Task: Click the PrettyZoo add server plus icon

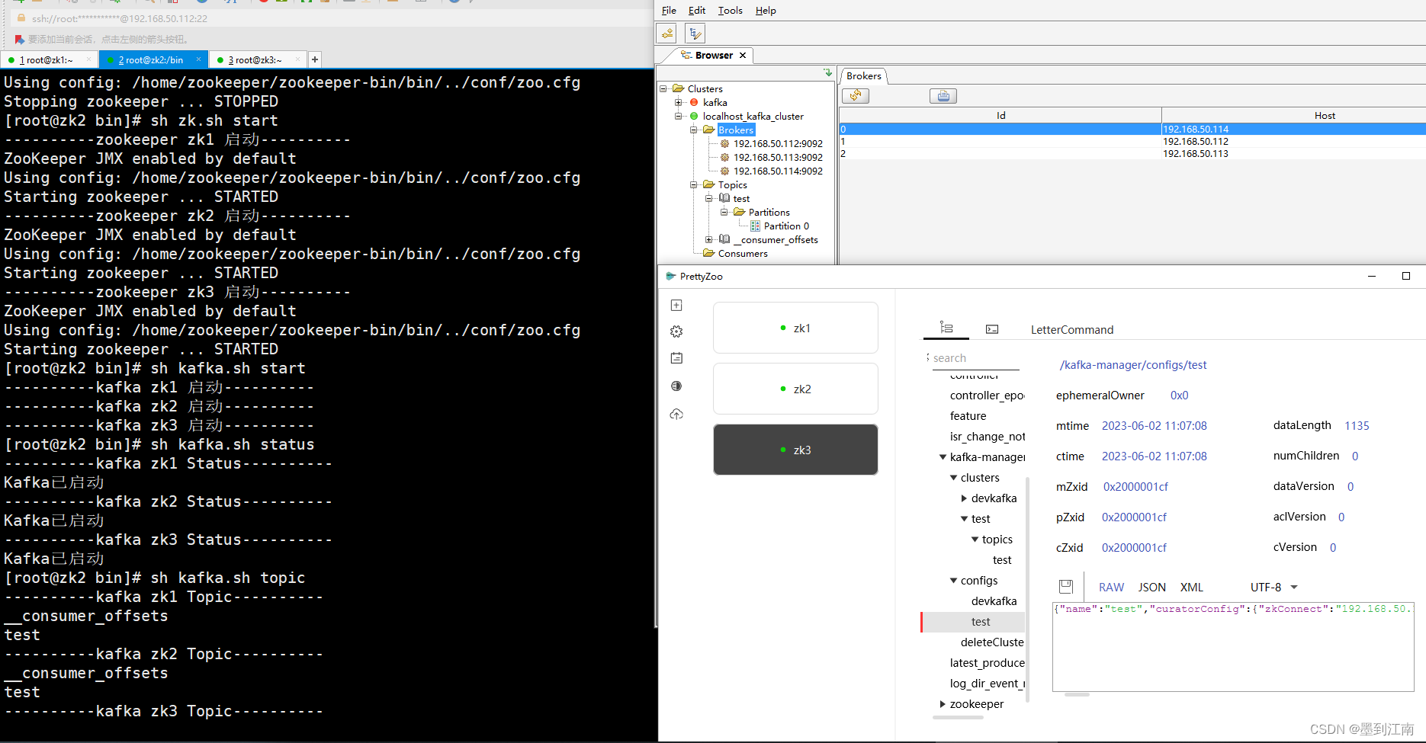Action: 676,305
